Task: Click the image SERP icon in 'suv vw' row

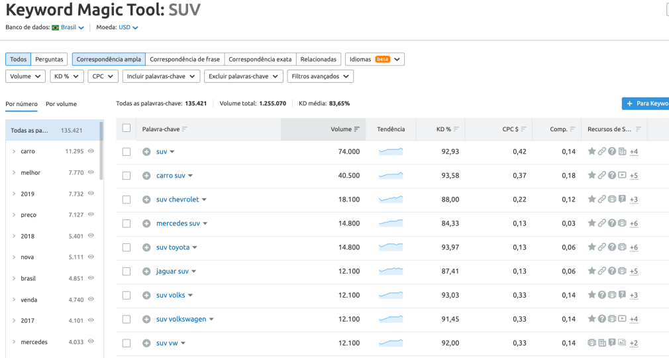Action: [x=622, y=343]
